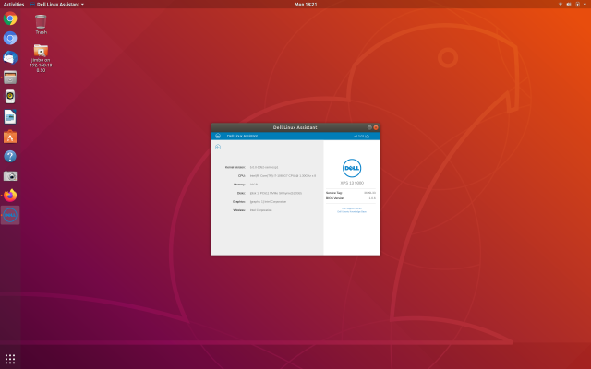Launch Firefox from the dock
The height and width of the screenshot is (369, 591).
10,195
